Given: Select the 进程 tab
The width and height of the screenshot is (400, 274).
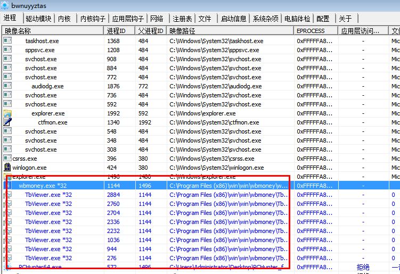Looking at the screenshot, I should pyautogui.click(x=10, y=18).
